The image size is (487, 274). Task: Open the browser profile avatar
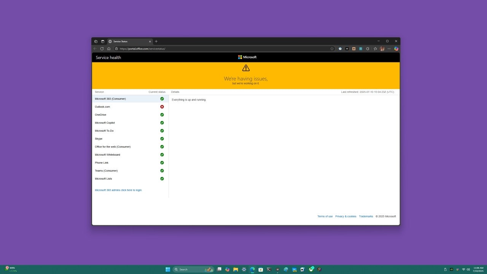click(382, 49)
